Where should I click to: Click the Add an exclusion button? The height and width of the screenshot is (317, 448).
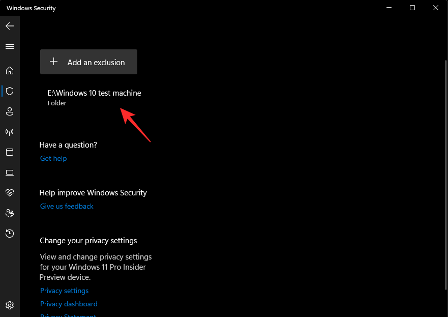click(x=88, y=62)
